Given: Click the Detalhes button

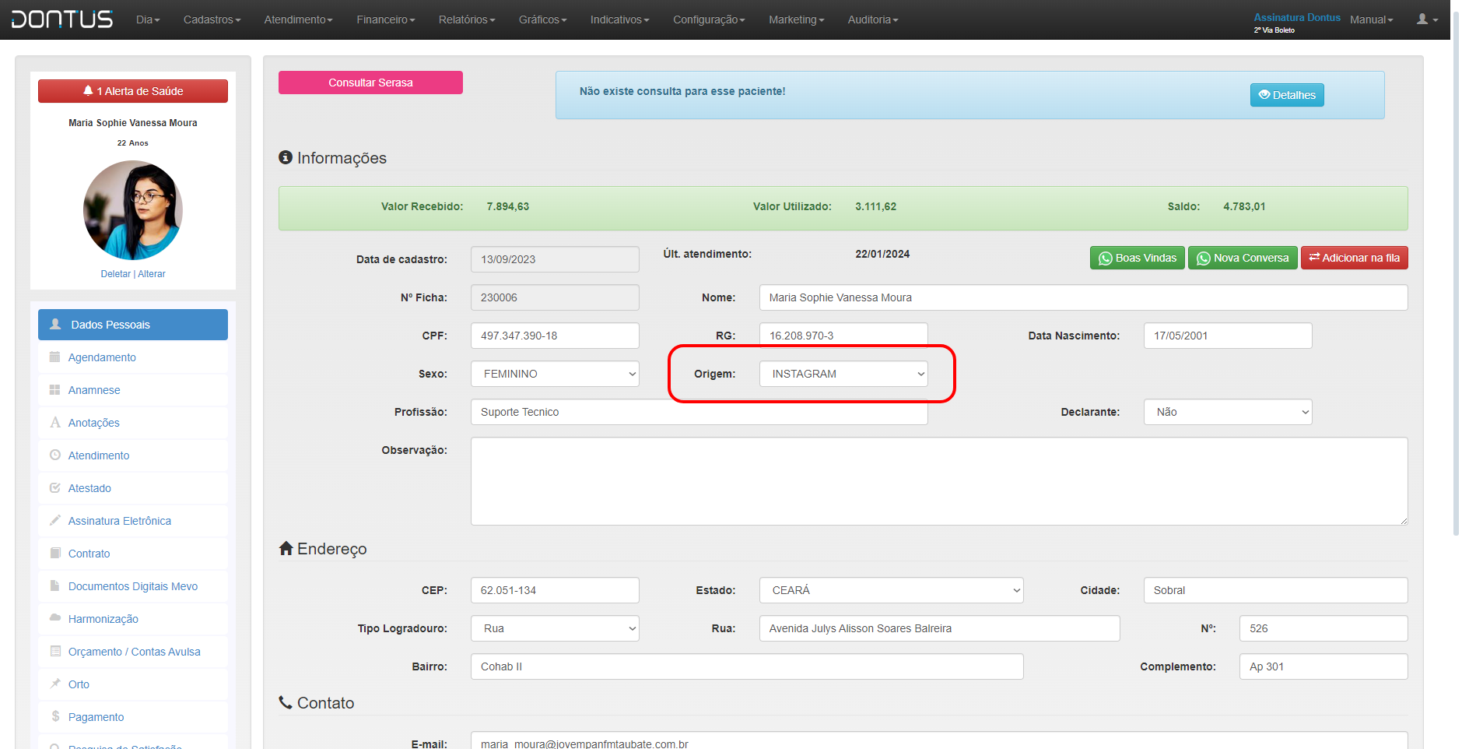Looking at the screenshot, I should click(1287, 95).
